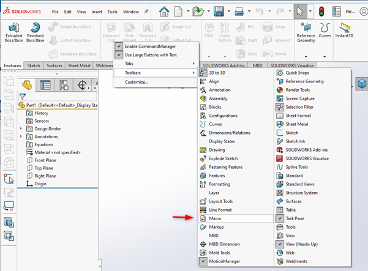Select Material <not specified>
Image resolution: width=368 pixels, height=271 pixels.
pos(53,152)
